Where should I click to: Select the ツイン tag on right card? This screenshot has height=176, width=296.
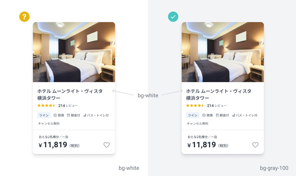(x=192, y=115)
